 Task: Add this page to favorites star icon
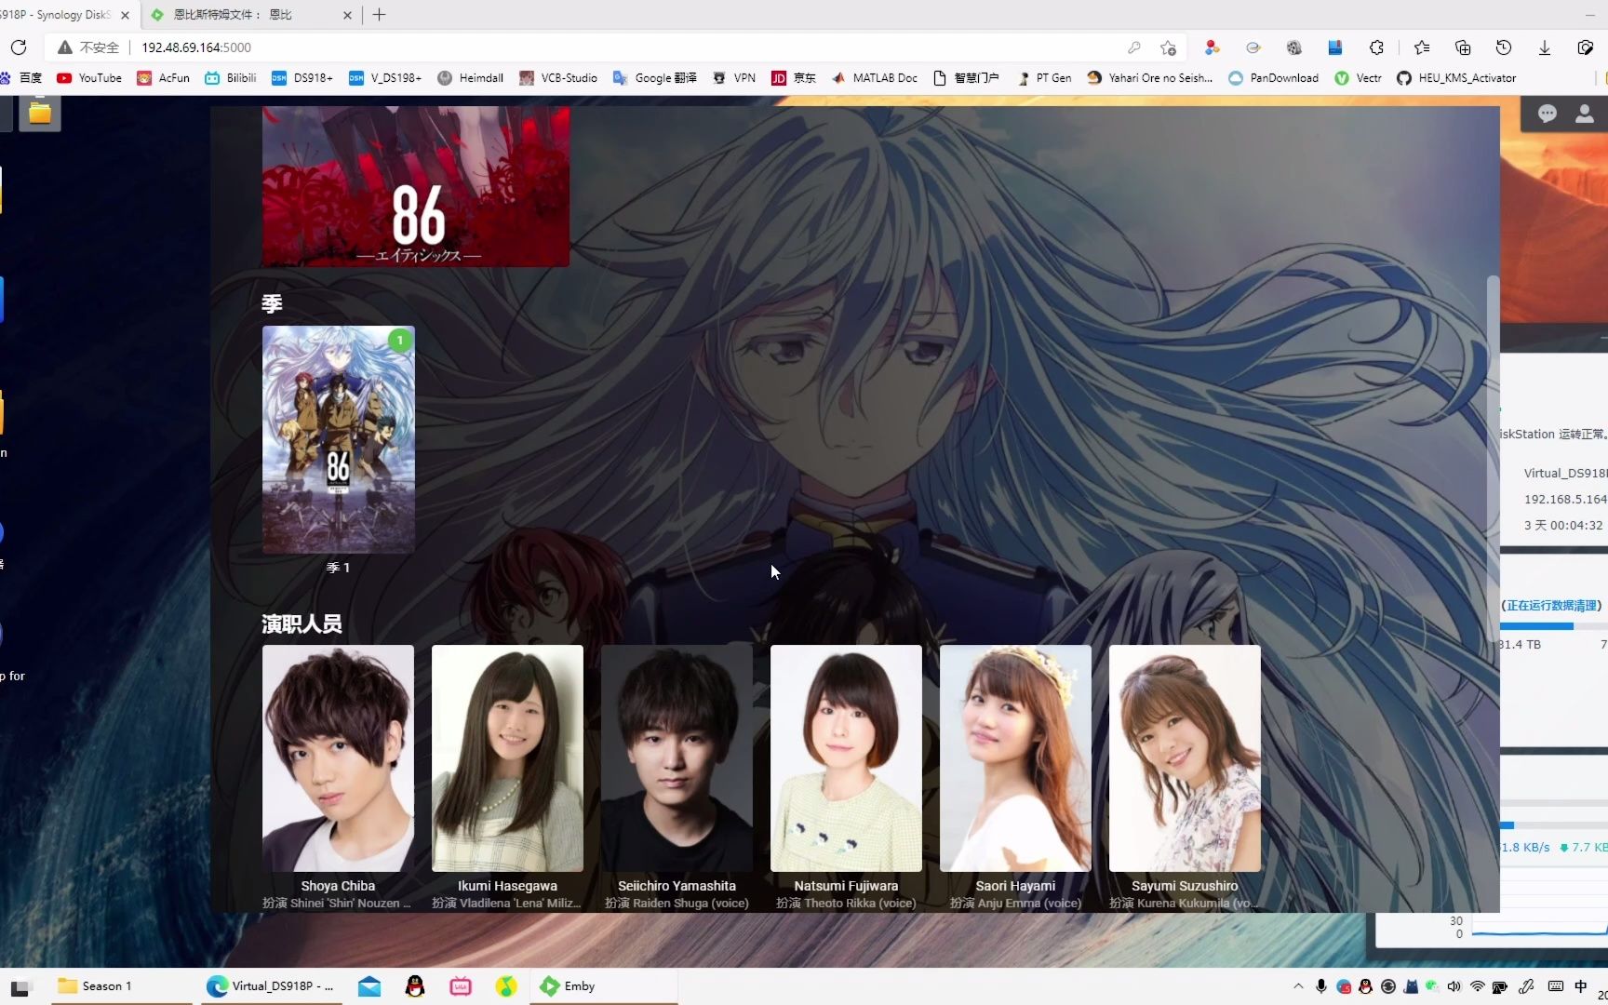tap(1169, 47)
